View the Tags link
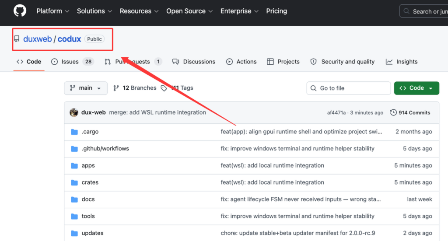The image size is (448, 241). coord(177,88)
